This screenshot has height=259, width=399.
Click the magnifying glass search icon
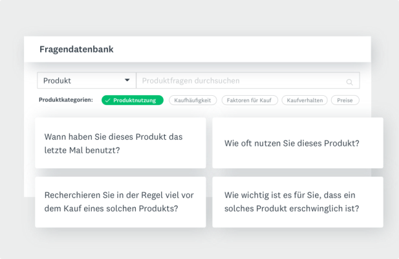coord(350,82)
